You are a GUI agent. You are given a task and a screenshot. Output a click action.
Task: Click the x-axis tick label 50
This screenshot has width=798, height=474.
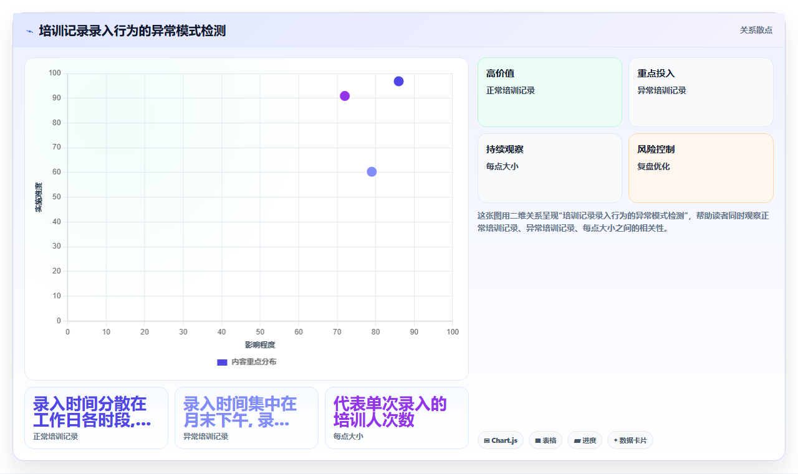coord(260,332)
